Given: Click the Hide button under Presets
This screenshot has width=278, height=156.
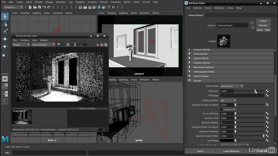Looking at the screenshot, I should tap(267, 30).
